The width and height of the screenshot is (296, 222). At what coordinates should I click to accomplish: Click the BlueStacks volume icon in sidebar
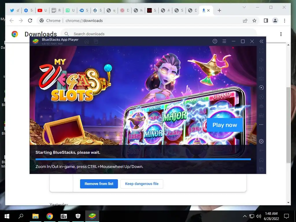(x=261, y=60)
